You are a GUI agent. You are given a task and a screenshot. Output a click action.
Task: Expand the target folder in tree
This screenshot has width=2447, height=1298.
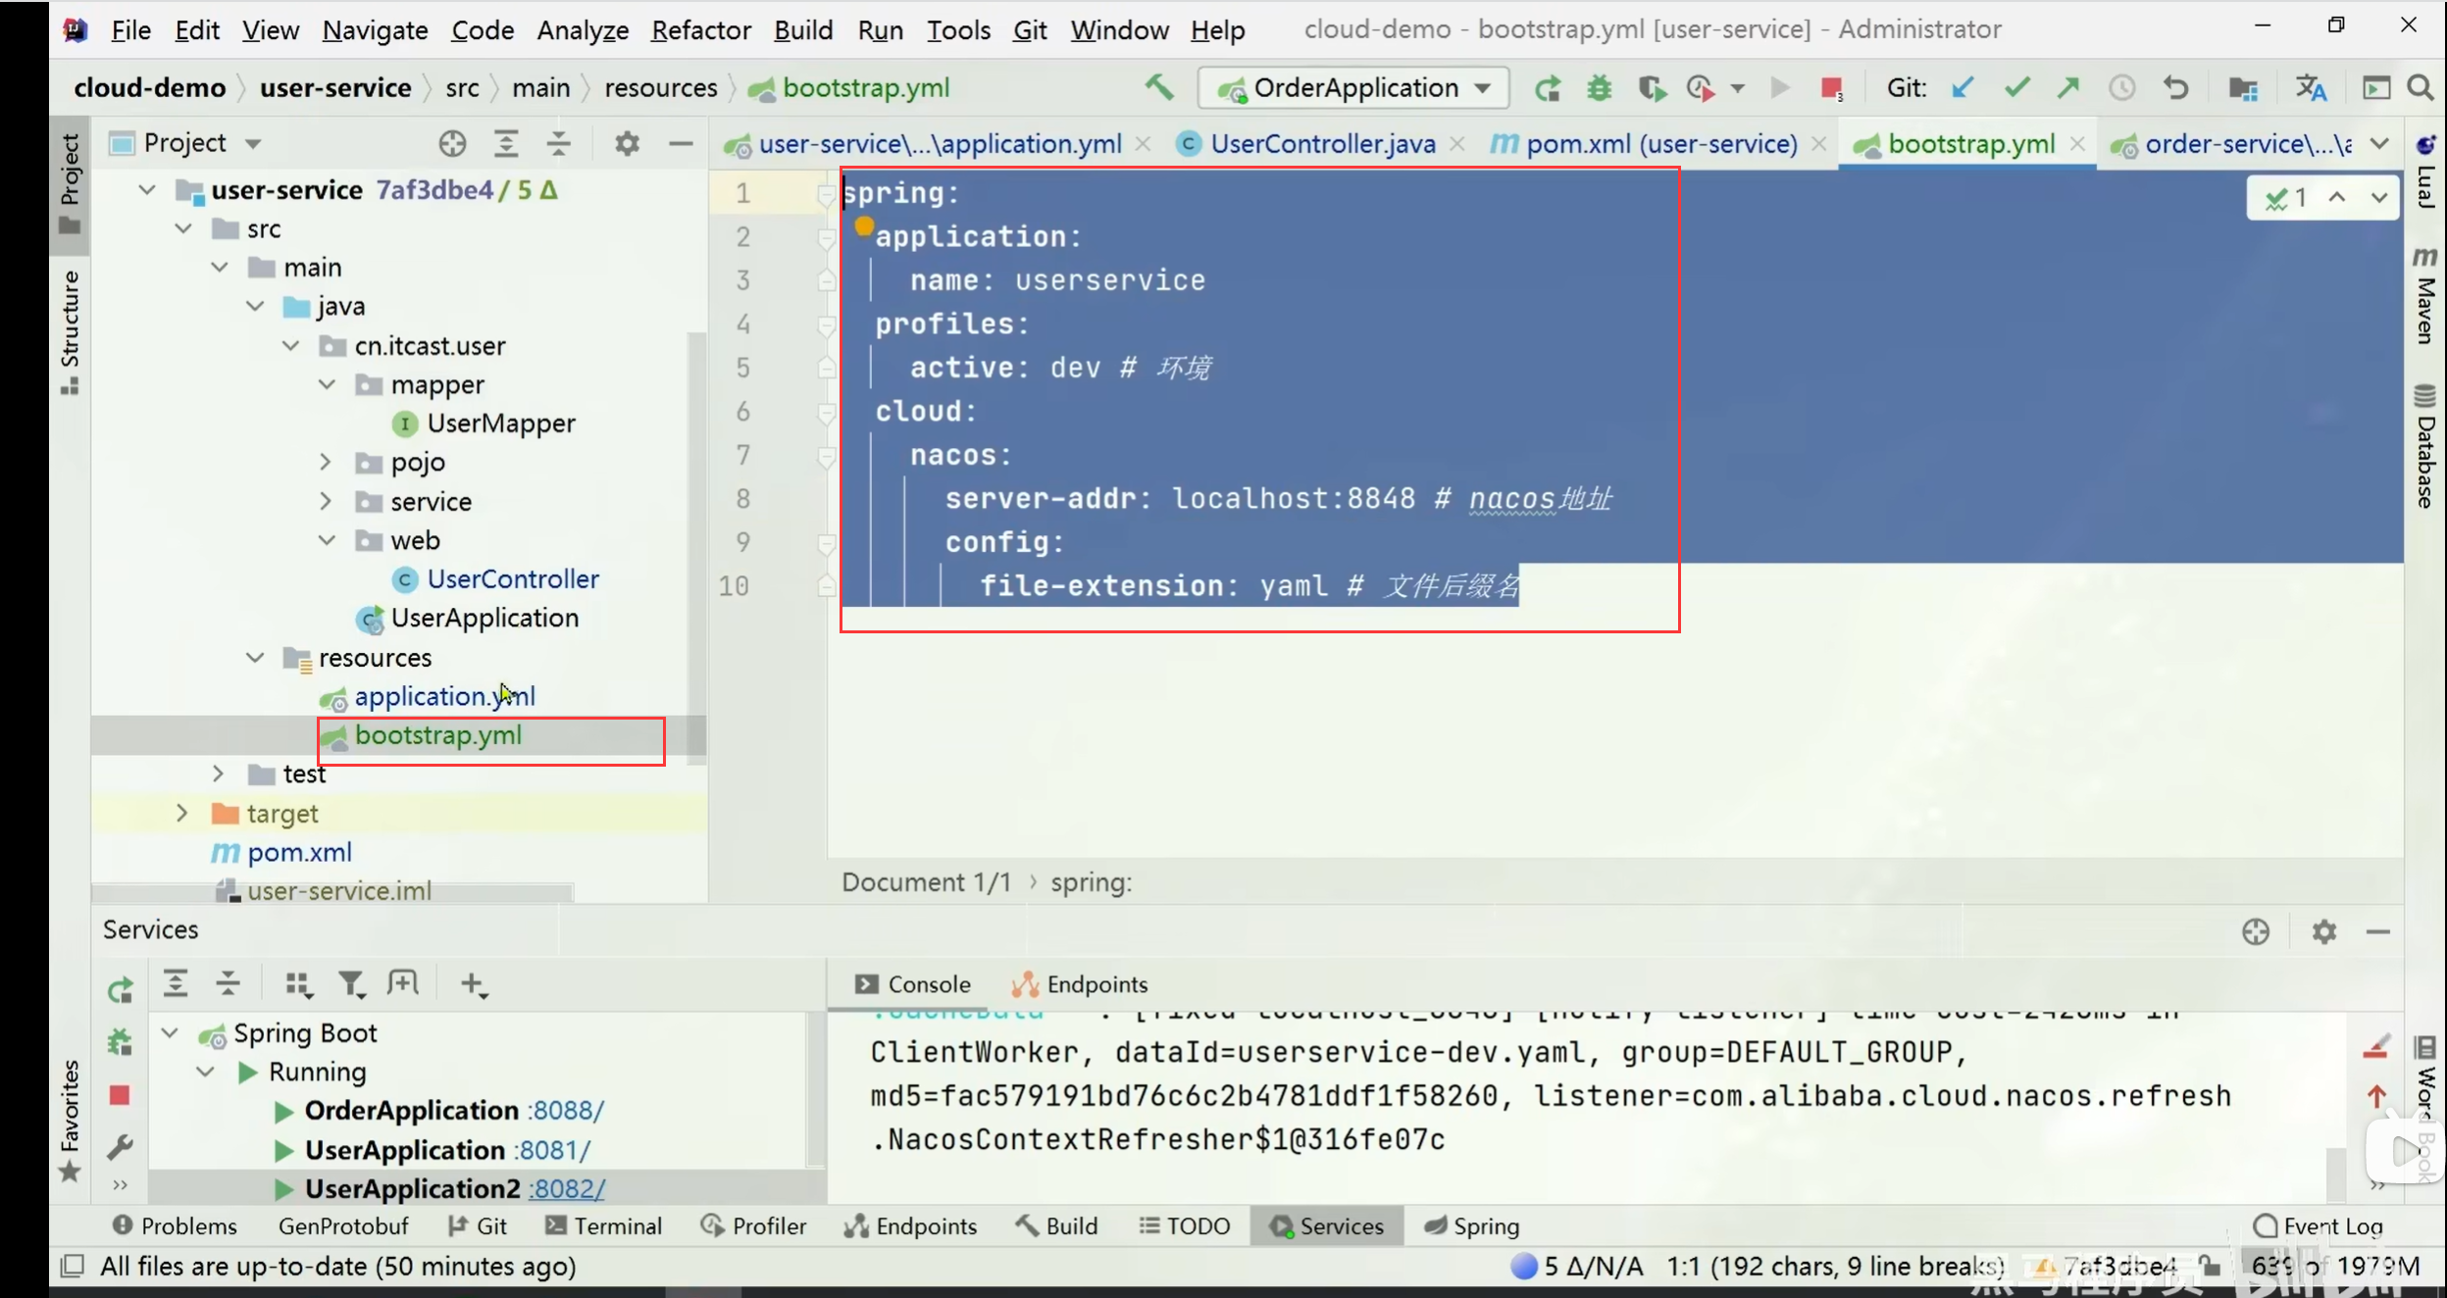click(181, 813)
